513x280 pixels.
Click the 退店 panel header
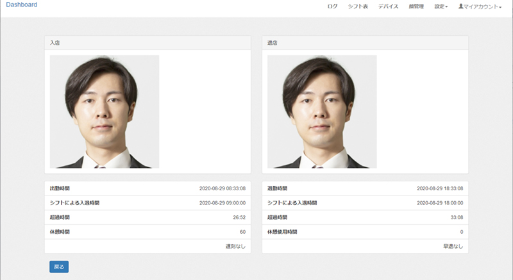[365, 42]
